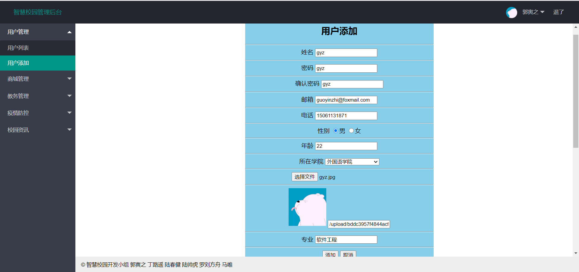Screen dimensions: 579x272
Task: Expand the 商城管理 menu section
Action: point(38,79)
